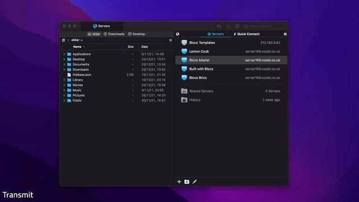Add a new server with plus icon
Viewport: 359px width, 202px height.
coord(179,182)
